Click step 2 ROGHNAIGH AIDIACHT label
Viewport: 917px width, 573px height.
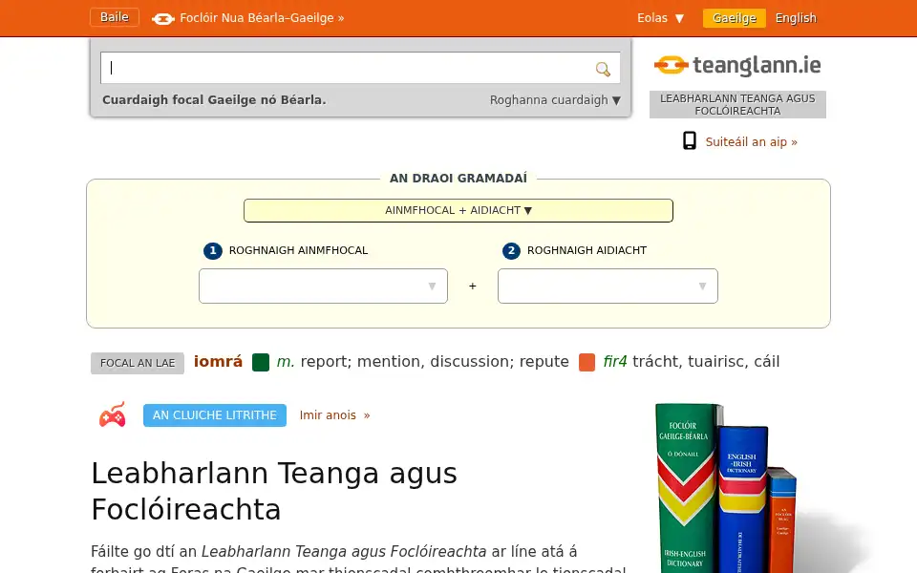pyautogui.click(x=586, y=250)
